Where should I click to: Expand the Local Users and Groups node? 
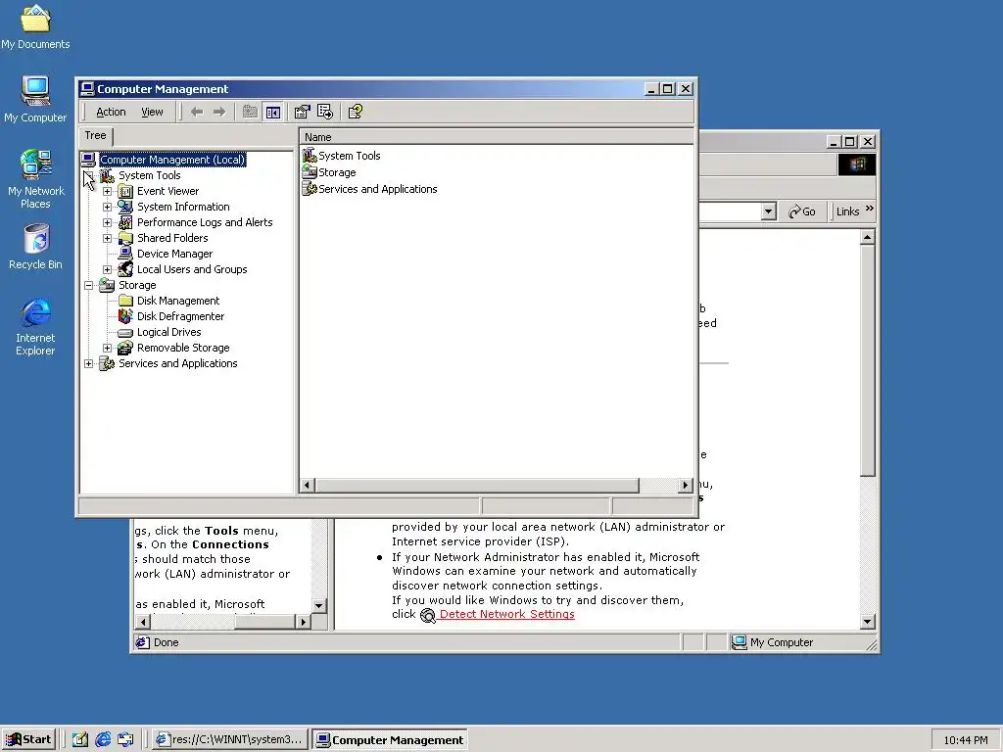click(108, 269)
